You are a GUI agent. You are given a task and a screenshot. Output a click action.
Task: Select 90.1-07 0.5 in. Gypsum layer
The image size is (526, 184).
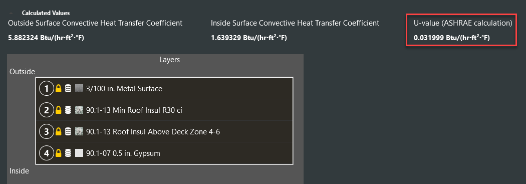point(164,153)
